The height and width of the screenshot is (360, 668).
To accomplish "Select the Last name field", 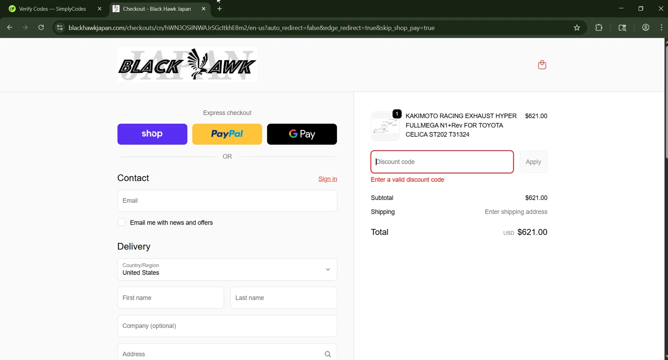I will [x=284, y=298].
